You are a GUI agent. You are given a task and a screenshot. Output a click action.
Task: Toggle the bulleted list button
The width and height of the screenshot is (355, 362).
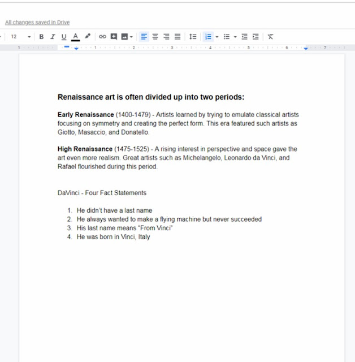[x=227, y=37]
